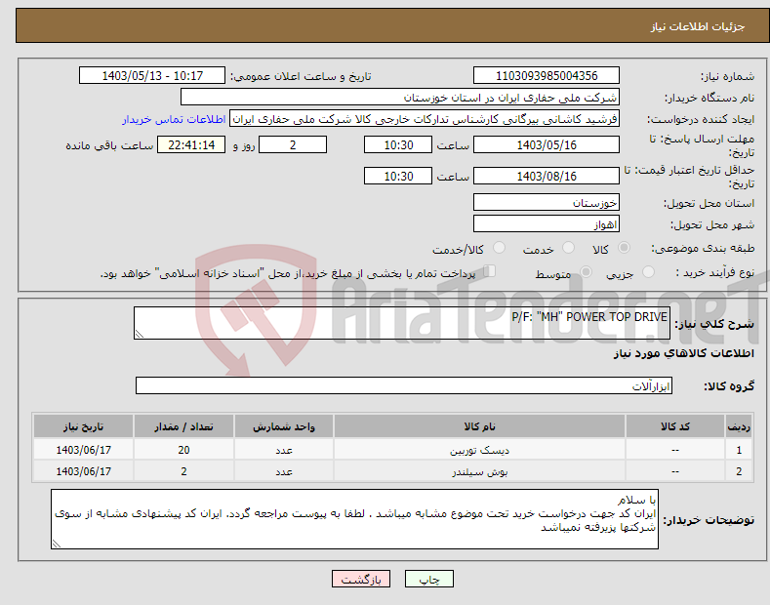Click the ردیف column header
770x605 pixels.
(739, 426)
